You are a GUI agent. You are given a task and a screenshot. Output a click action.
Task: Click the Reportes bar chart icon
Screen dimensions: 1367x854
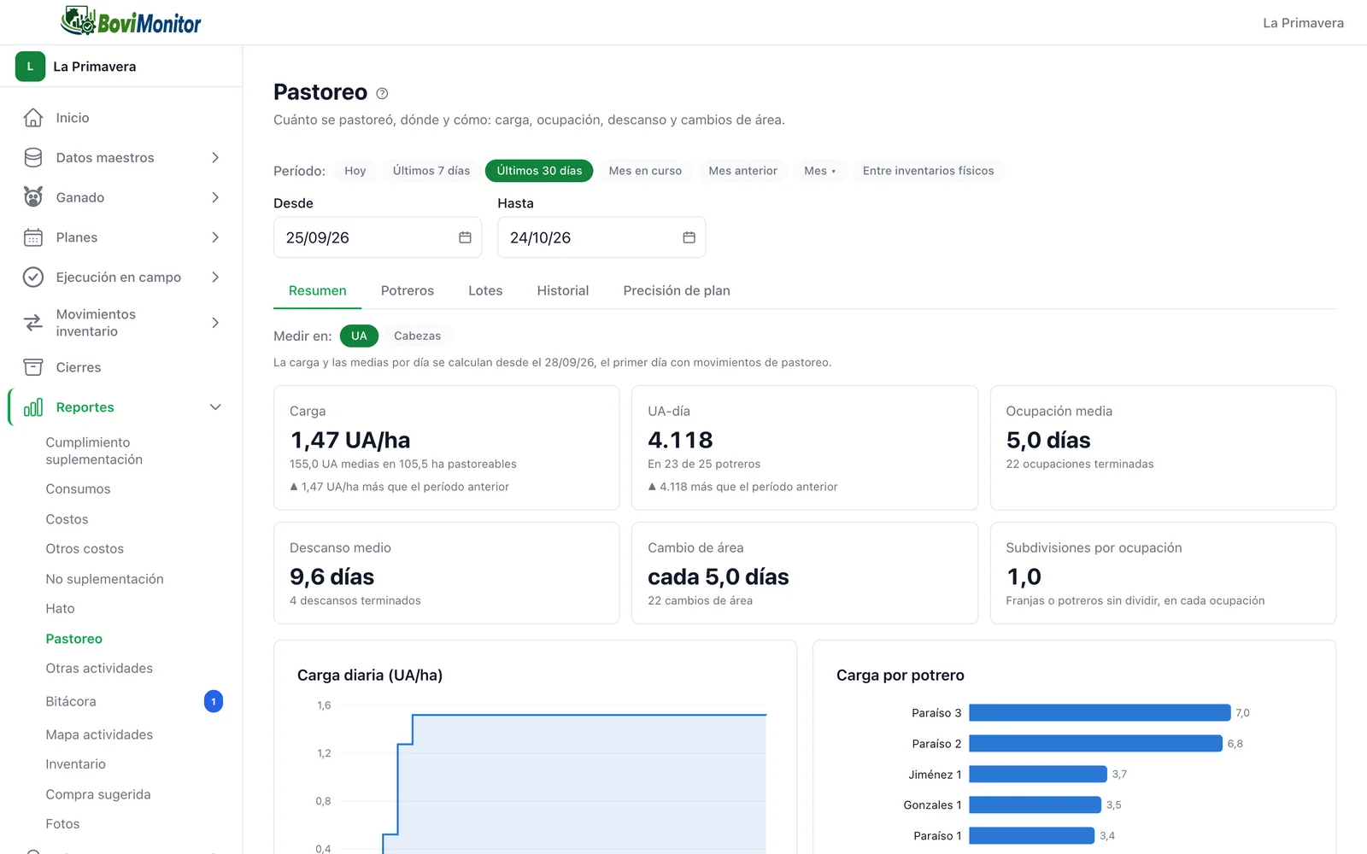point(33,407)
